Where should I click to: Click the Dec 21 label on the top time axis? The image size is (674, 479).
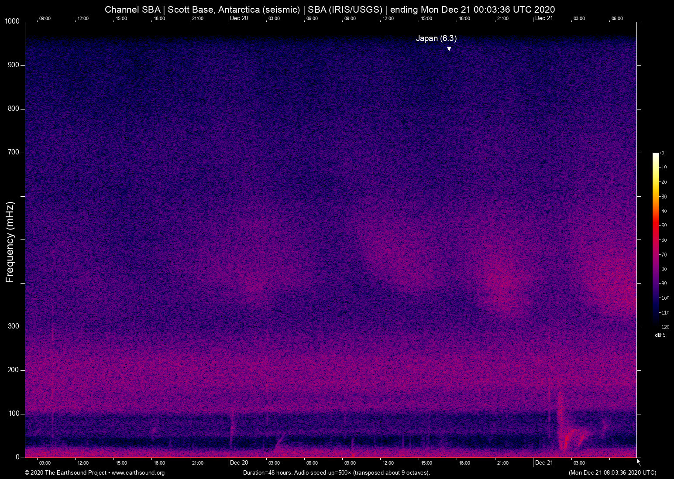click(x=543, y=18)
